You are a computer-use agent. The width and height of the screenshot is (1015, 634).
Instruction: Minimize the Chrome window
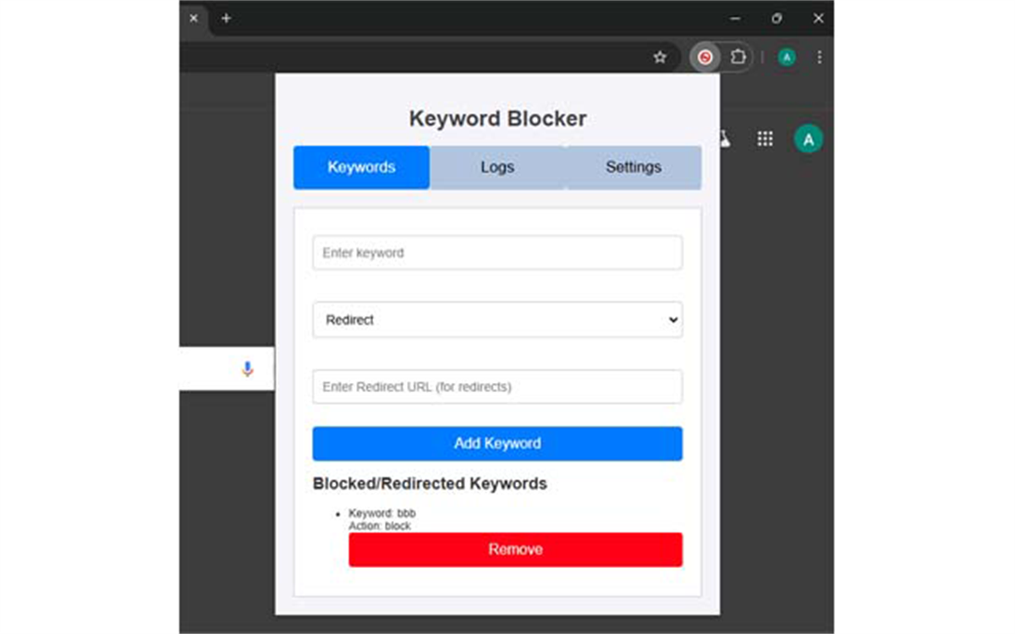point(735,18)
